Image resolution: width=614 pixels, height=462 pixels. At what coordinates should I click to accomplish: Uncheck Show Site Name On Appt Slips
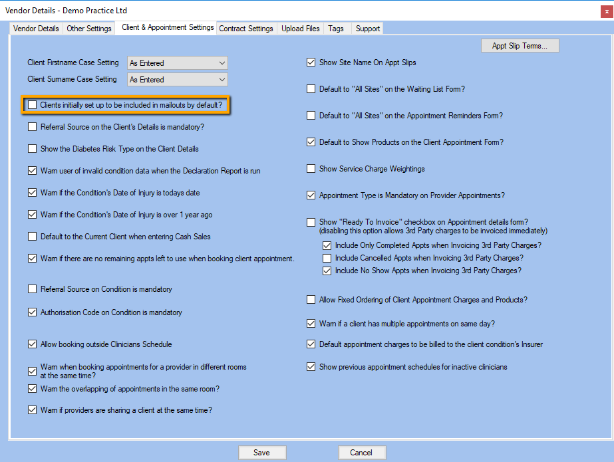tap(311, 62)
